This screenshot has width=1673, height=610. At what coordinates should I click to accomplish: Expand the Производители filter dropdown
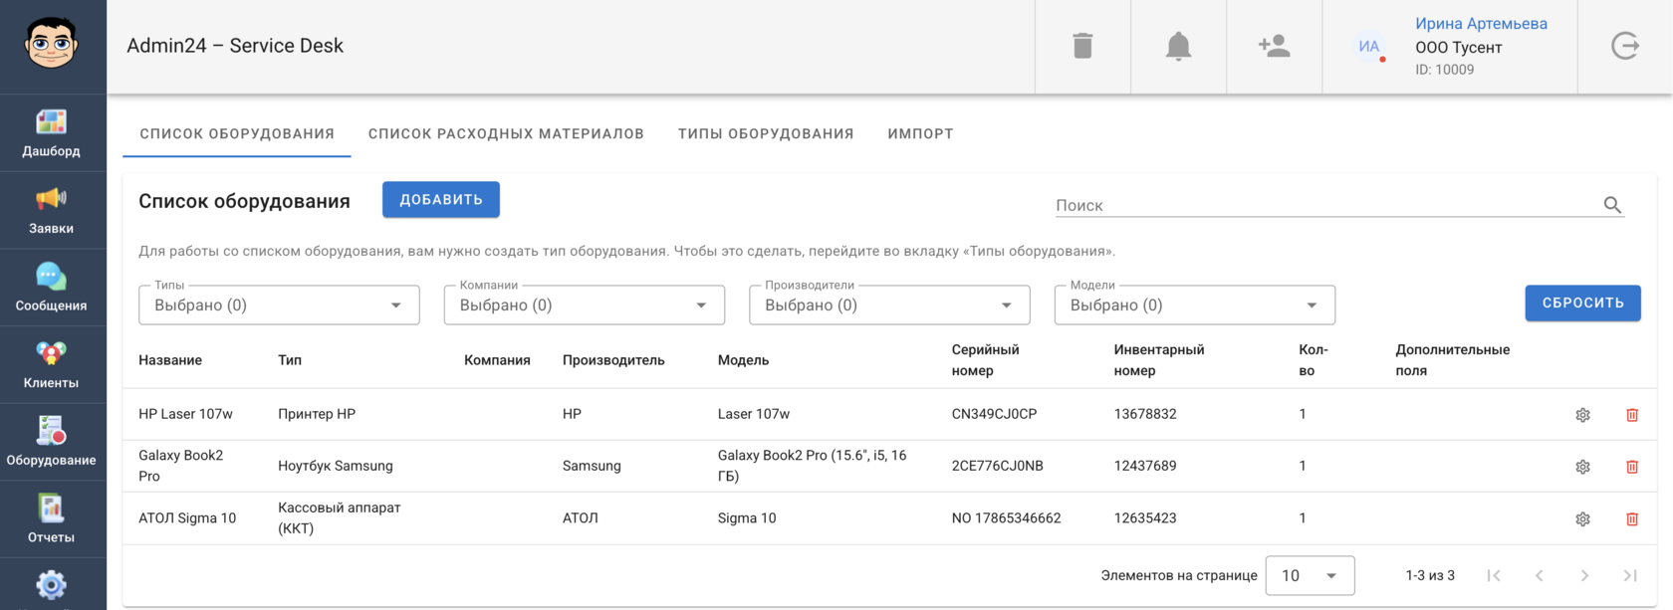coord(889,305)
